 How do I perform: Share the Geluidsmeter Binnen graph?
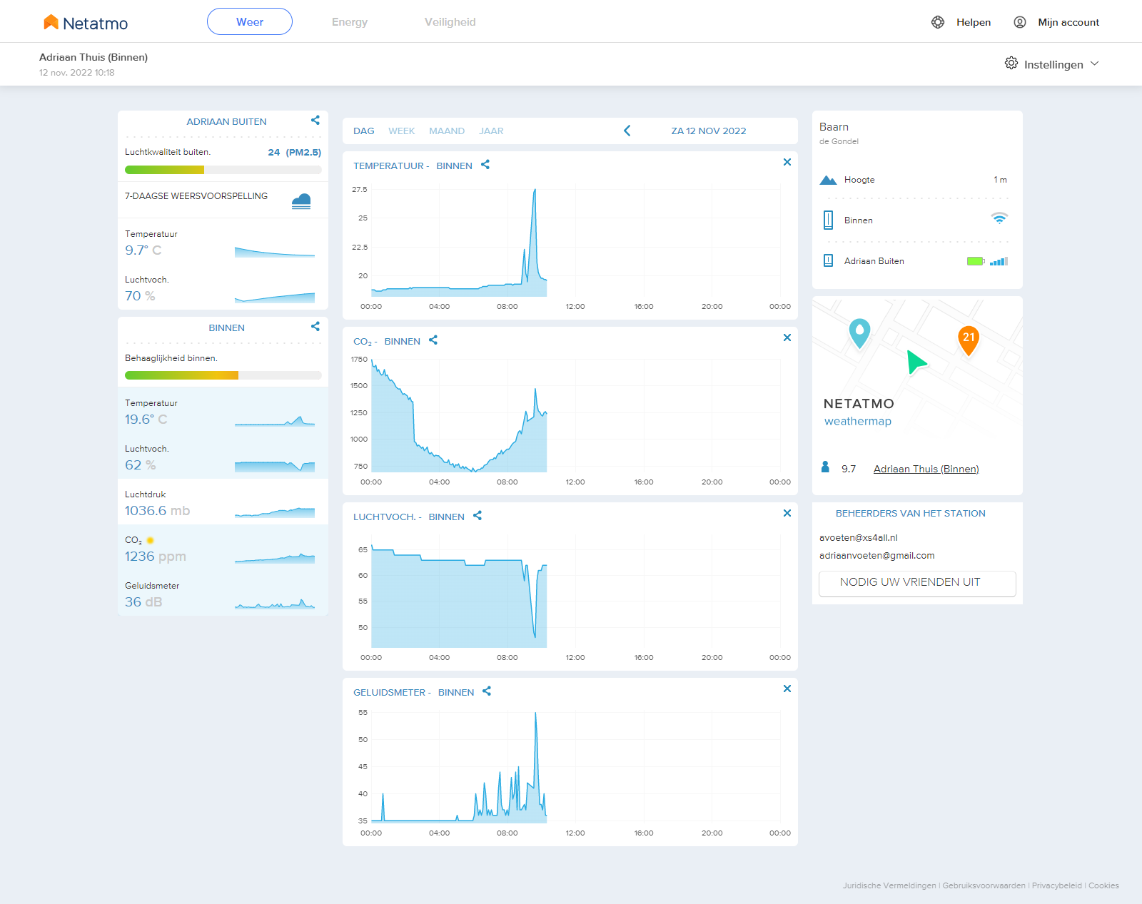coord(487,691)
